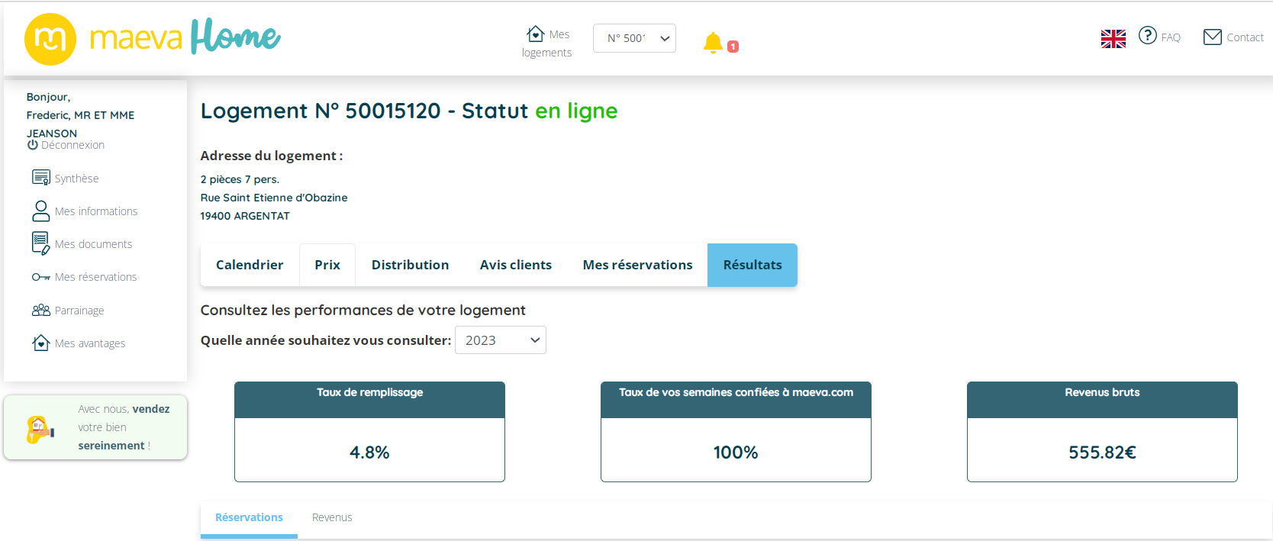Switch language via UK flag icon
1273x541 pixels.
[x=1113, y=38]
